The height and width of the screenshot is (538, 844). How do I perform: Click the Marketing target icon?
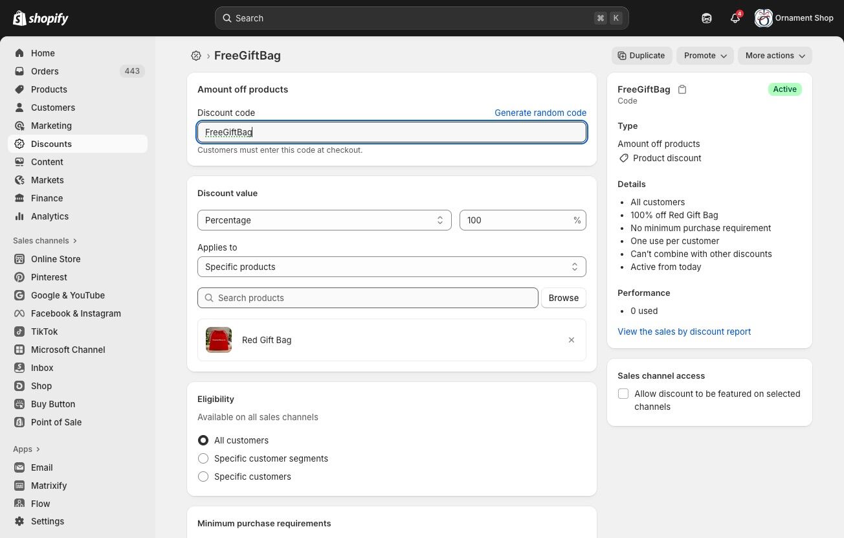pyautogui.click(x=19, y=126)
